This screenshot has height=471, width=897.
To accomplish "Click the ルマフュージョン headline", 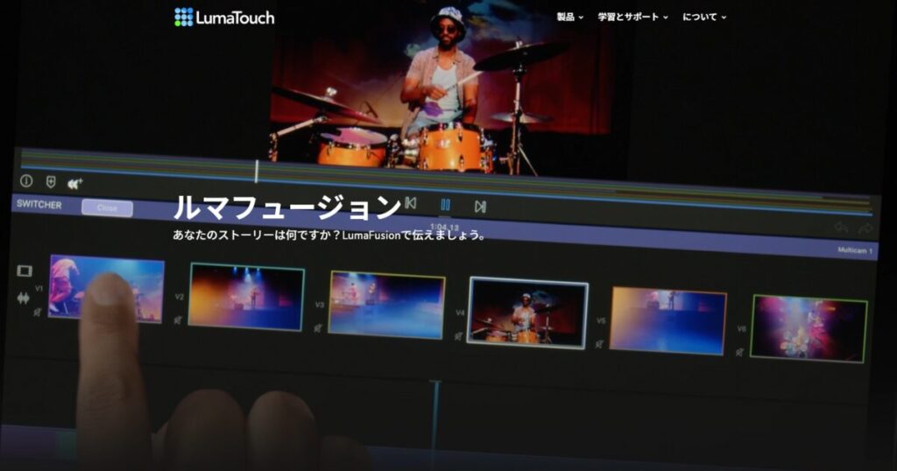I will pyautogui.click(x=287, y=207).
